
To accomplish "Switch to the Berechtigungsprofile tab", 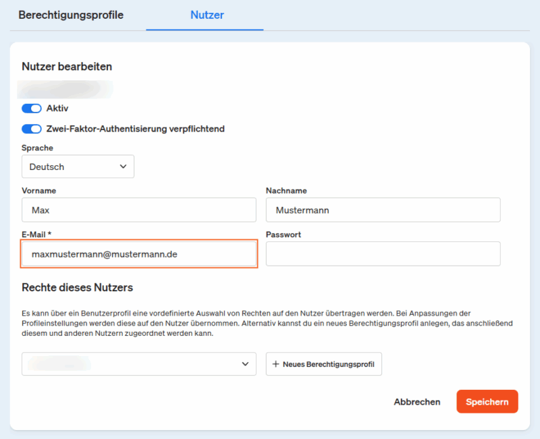I will click(70, 15).
